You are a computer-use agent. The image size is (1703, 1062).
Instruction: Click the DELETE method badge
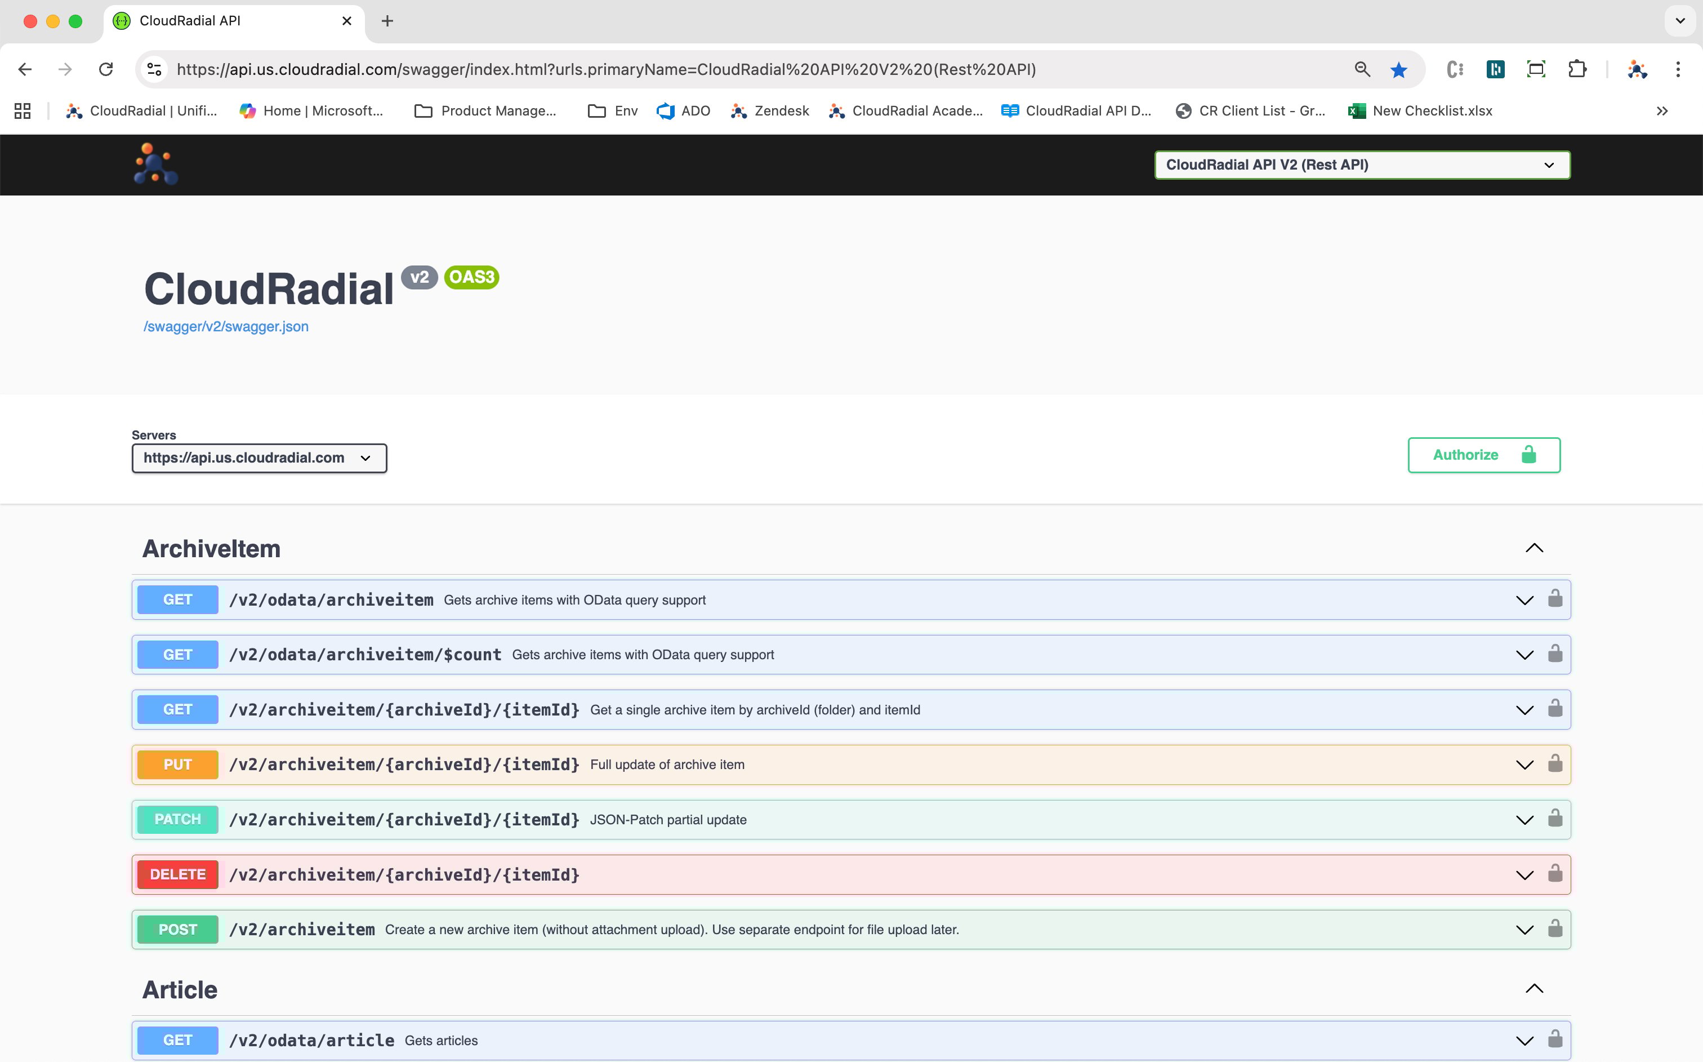coord(177,874)
